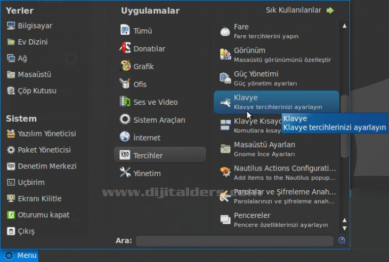Image resolution: width=389 pixels, height=262 pixels.
Task: Open Nautilus Actions Configuration icon
Action: [225, 172]
